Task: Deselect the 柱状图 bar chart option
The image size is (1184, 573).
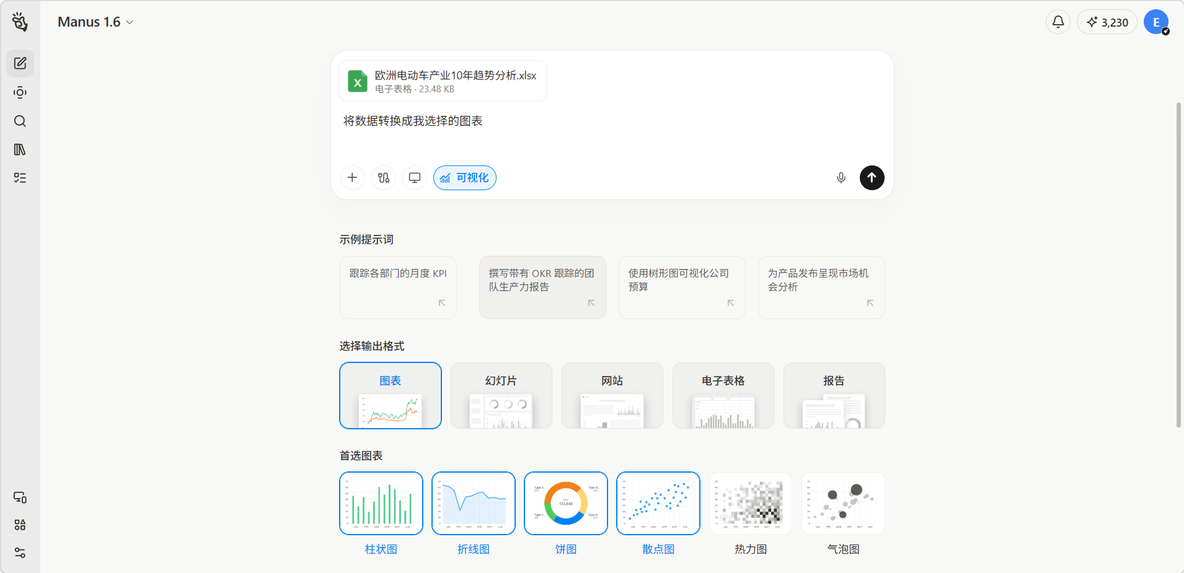Action: [381, 503]
